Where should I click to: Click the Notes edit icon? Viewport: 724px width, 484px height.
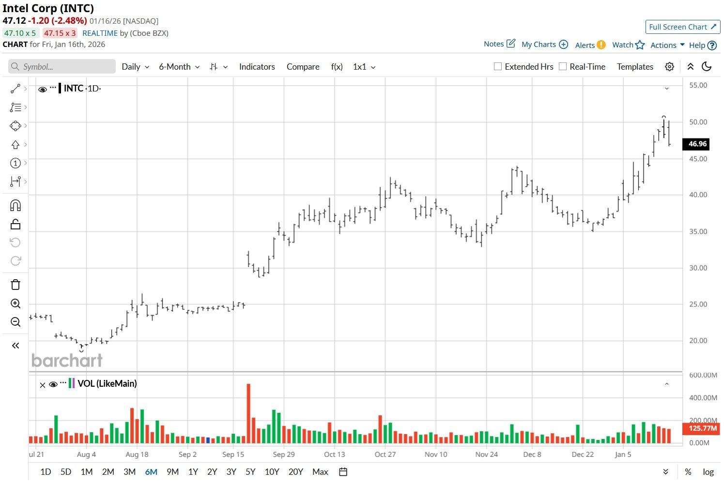pyautogui.click(x=511, y=44)
